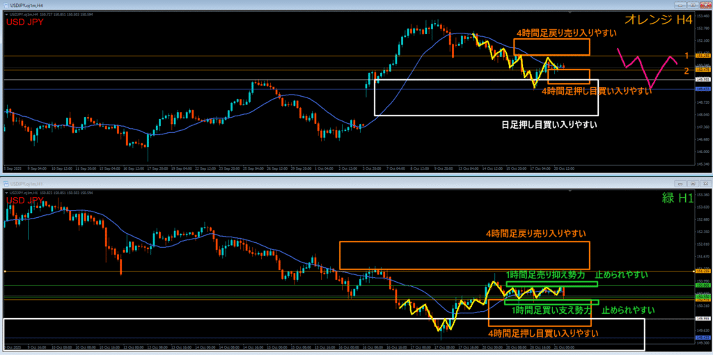Select the green 1時間足売り抑え勢力 label
Image resolution: width=713 pixels, height=355 pixels.
[x=547, y=274]
